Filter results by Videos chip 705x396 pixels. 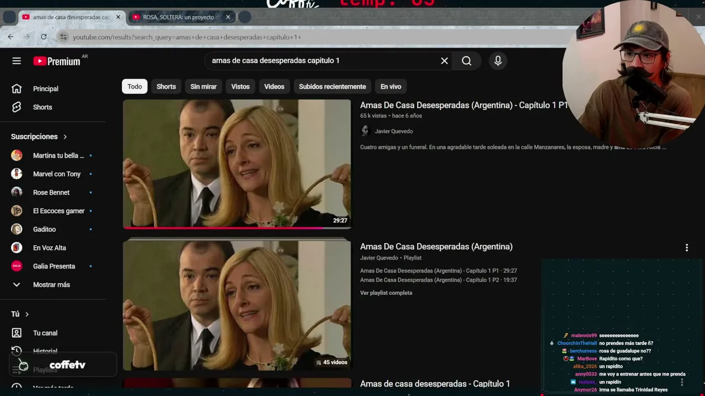[274, 86]
